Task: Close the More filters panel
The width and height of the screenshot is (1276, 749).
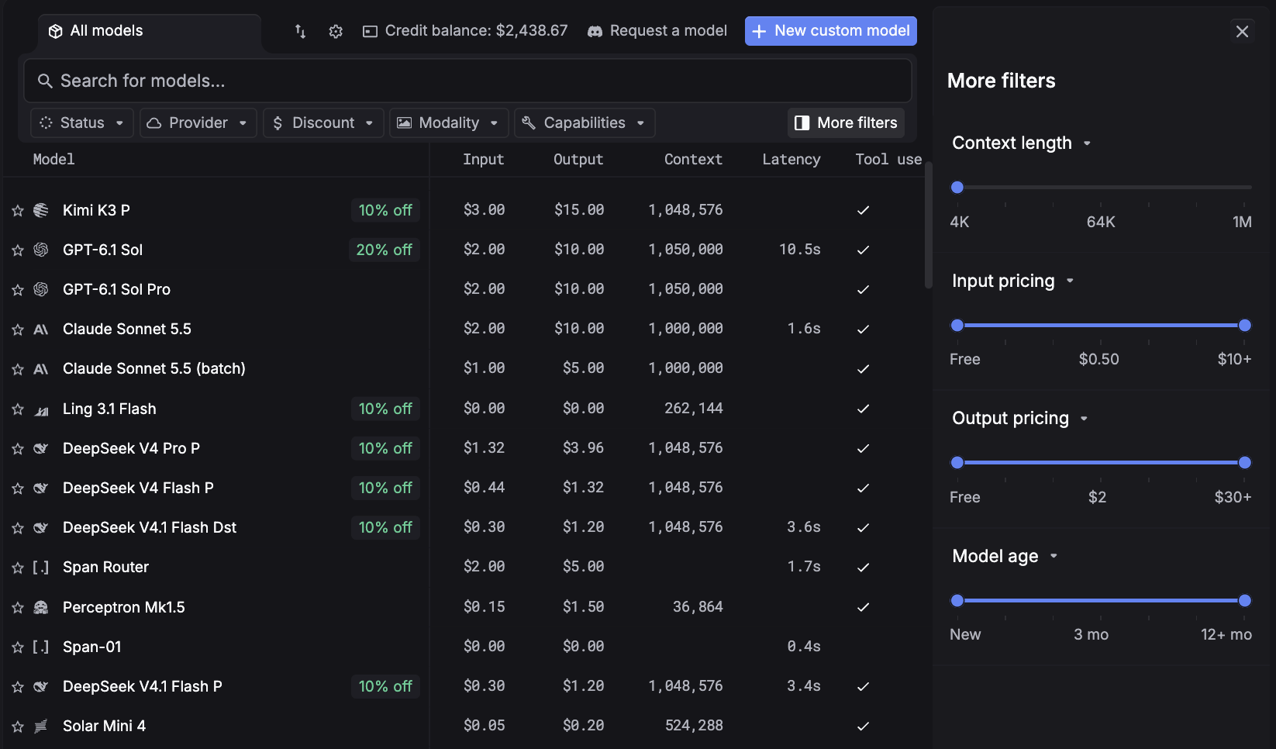Action: [1242, 31]
